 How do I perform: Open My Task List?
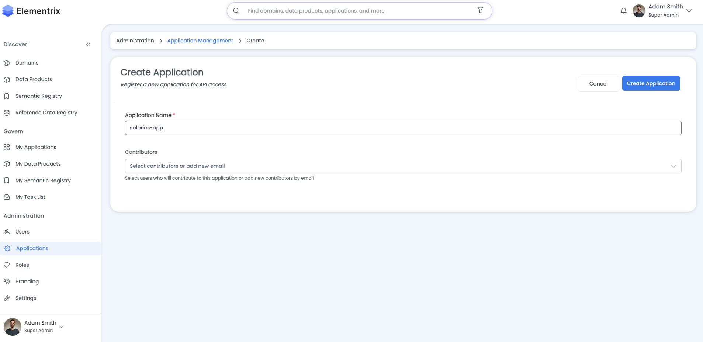(x=30, y=197)
